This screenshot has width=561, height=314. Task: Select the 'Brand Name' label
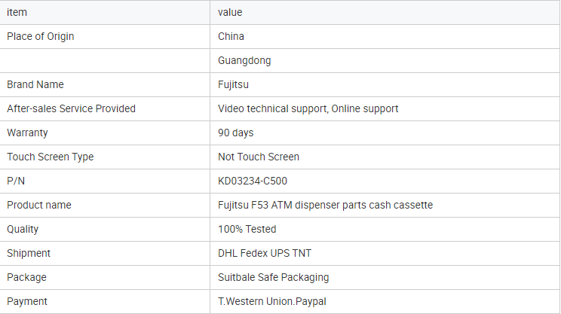tap(35, 84)
